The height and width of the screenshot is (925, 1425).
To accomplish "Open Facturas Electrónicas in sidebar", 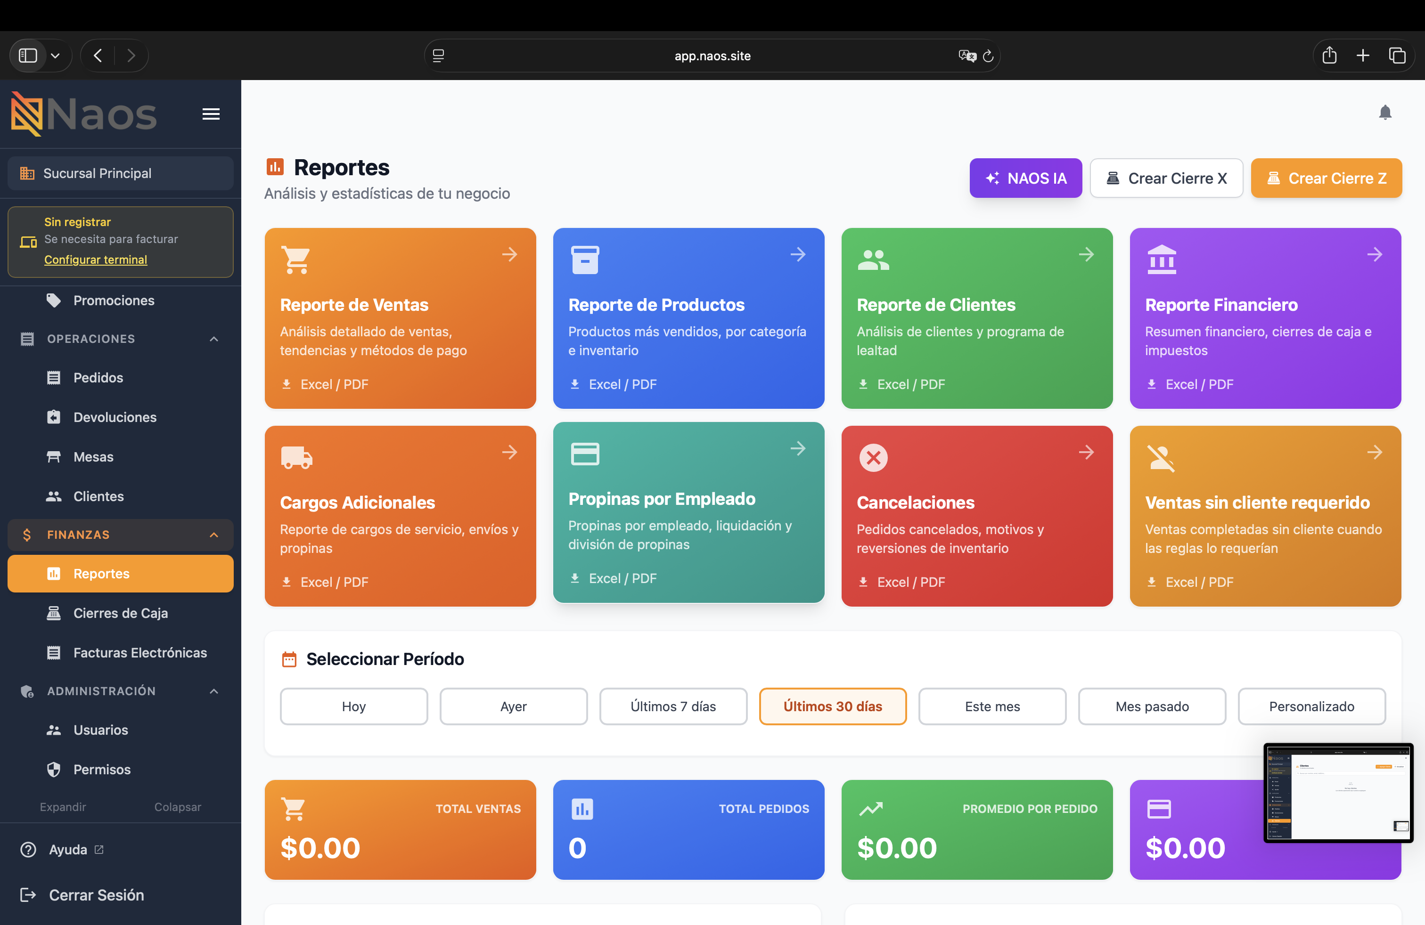I will click(x=120, y=652).
